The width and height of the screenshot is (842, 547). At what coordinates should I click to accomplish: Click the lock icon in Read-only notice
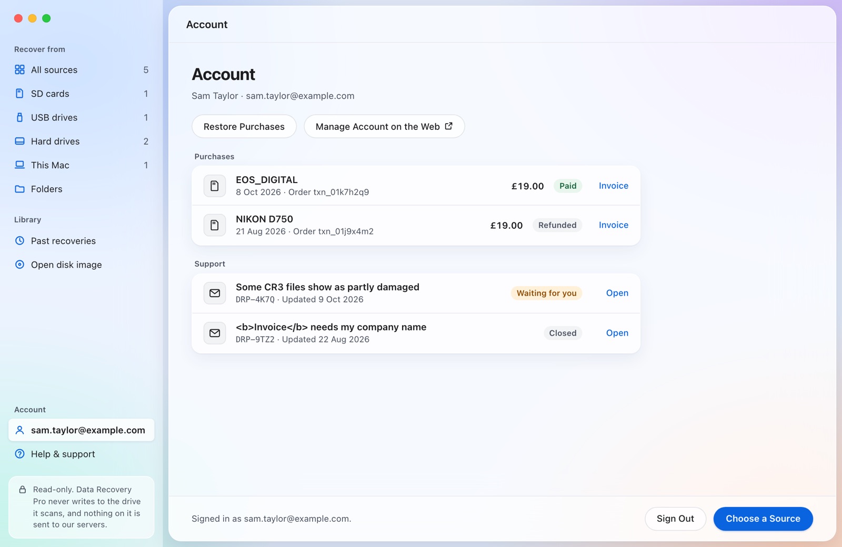click(23, 490)
